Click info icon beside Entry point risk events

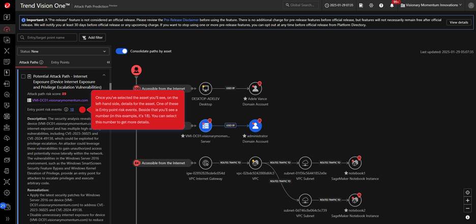coord(66,109)
